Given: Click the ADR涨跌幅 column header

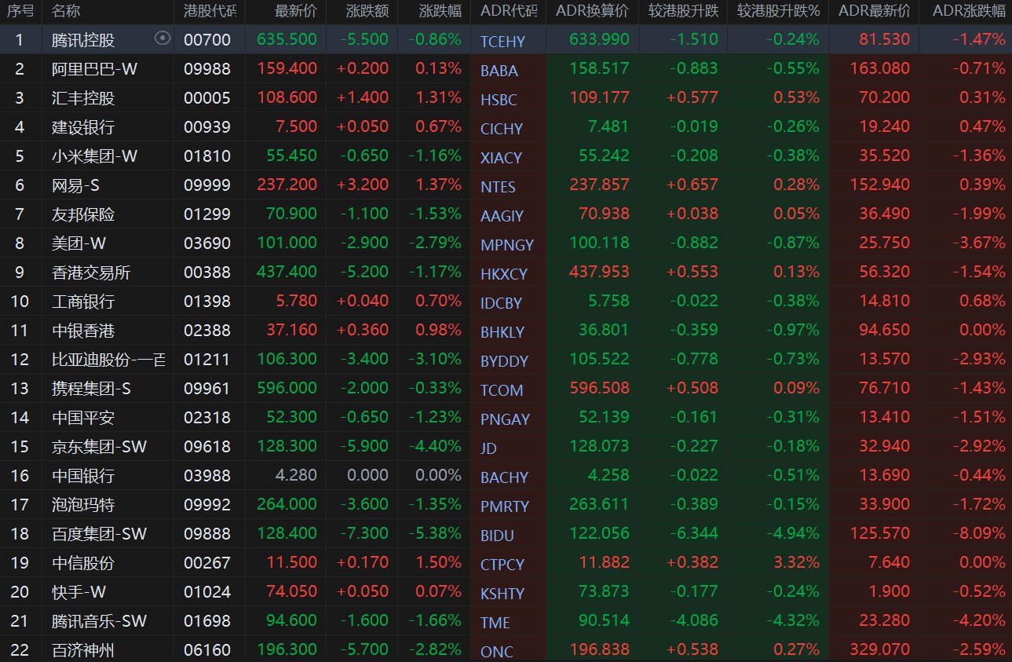Looking at the screenshot, I should point(968,11).
